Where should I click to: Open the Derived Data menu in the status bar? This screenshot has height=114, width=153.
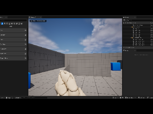[130, 98]
